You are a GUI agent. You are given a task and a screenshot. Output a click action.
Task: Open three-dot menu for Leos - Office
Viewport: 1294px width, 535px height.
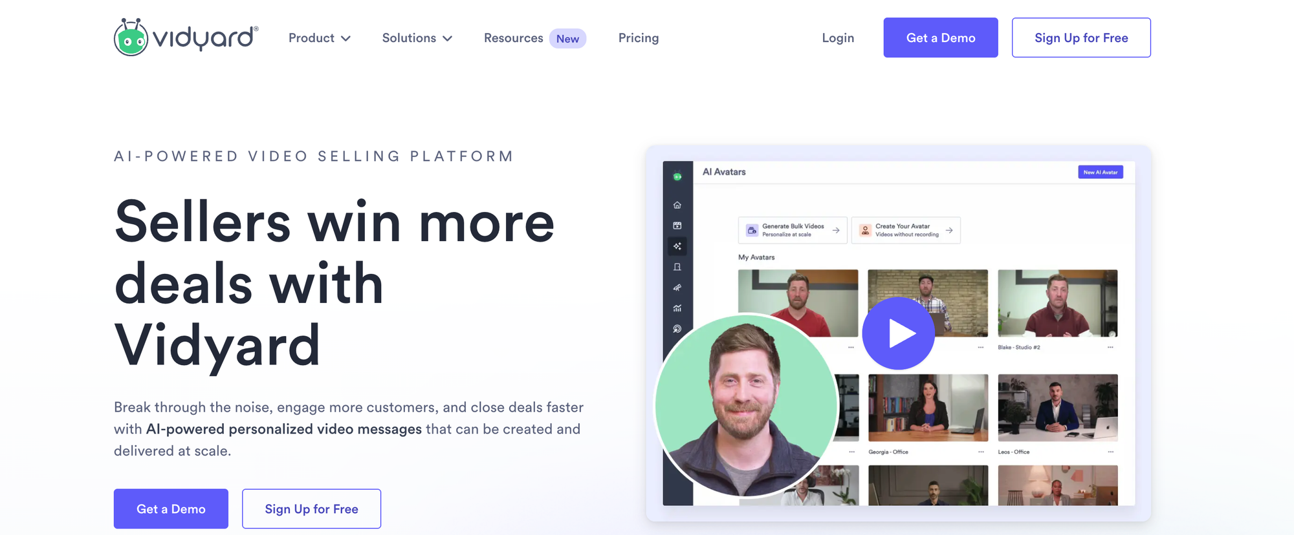(x=1110, y=452)
